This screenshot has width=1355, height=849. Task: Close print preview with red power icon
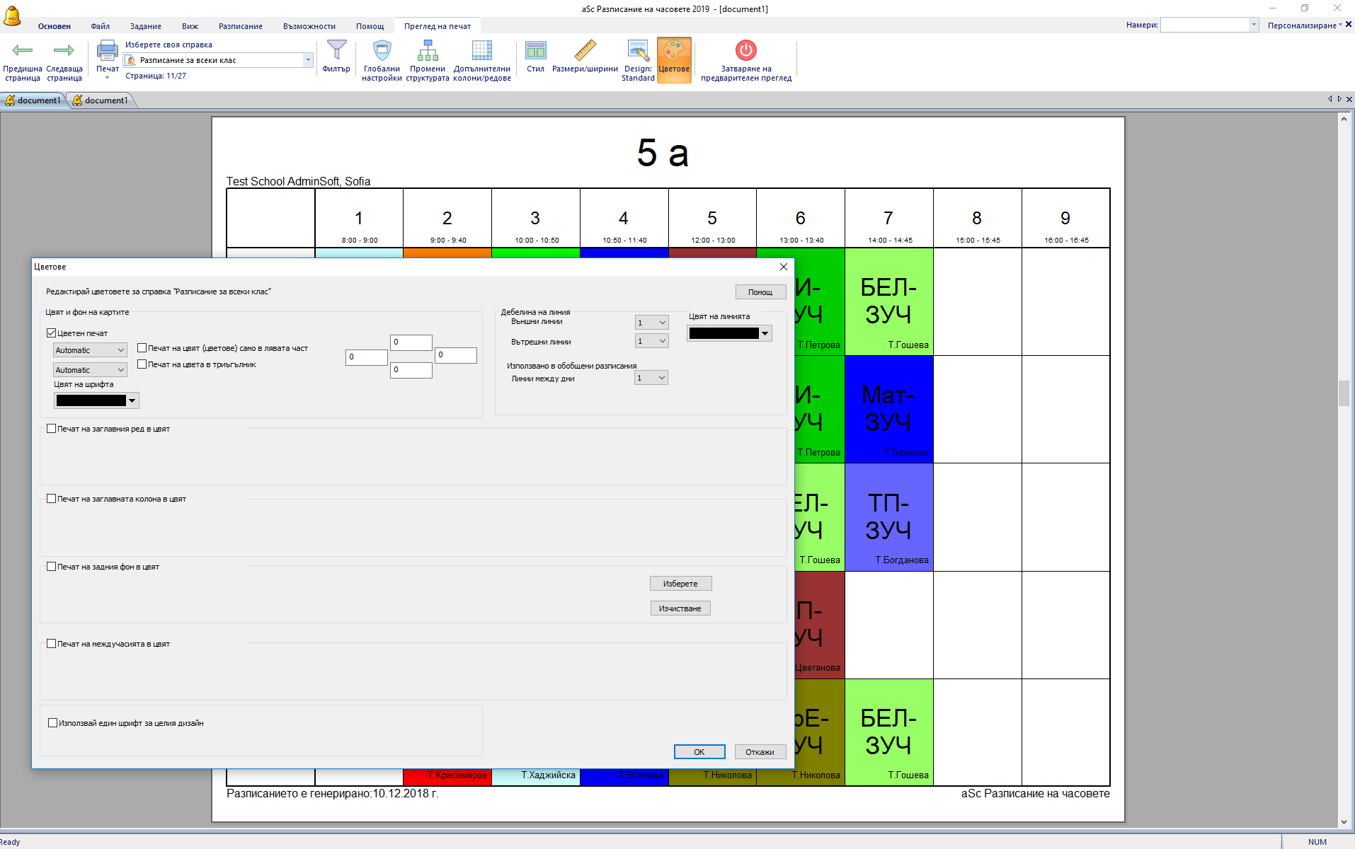pyautogui.click(x=745, y=51)
